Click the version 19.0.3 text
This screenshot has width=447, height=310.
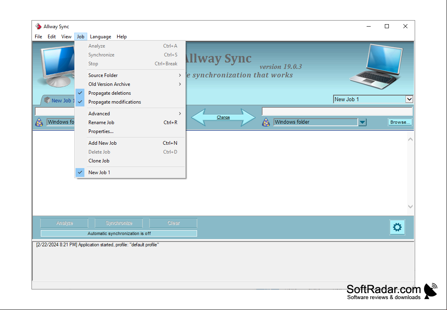pyautogui.click(x=281, y=67)
